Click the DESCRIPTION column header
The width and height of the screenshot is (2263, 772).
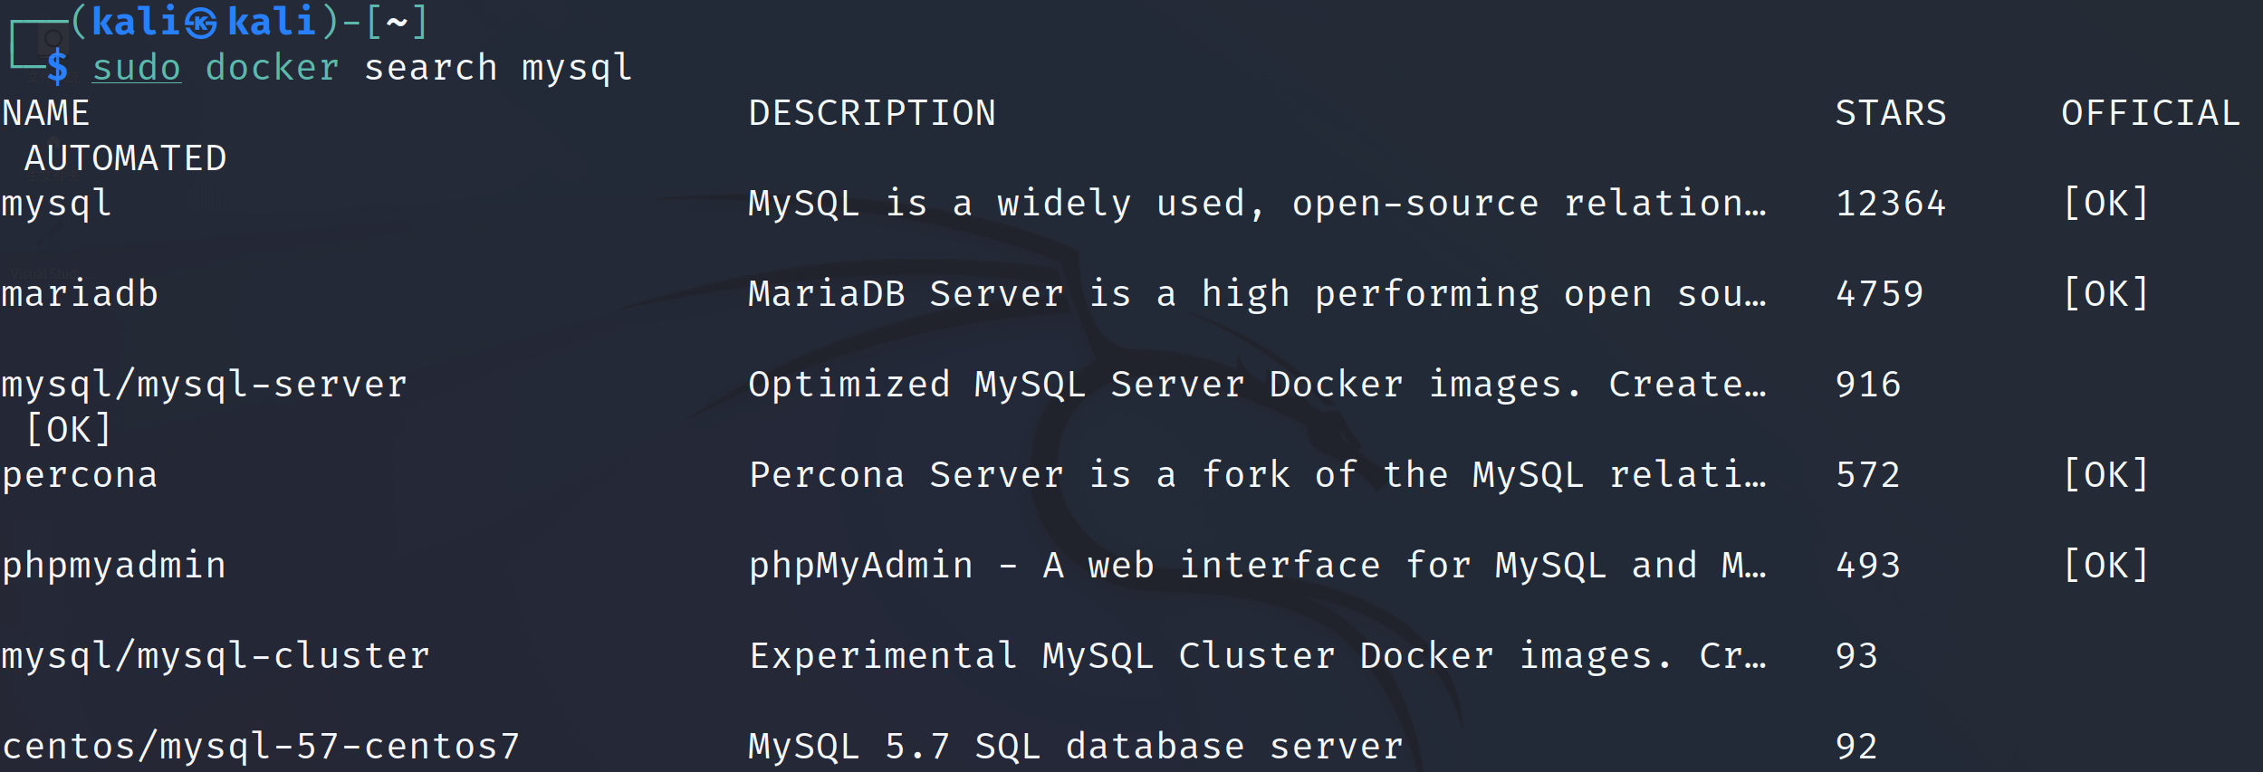(872, 113)
